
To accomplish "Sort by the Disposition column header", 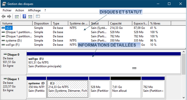I will pos(42,24).
